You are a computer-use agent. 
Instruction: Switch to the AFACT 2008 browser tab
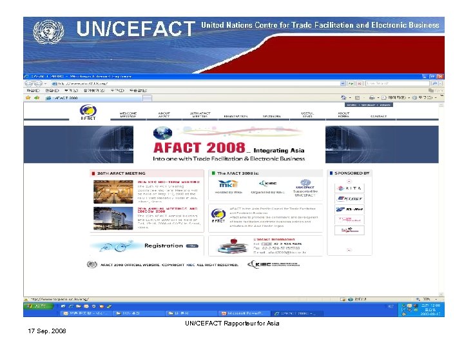94,98
